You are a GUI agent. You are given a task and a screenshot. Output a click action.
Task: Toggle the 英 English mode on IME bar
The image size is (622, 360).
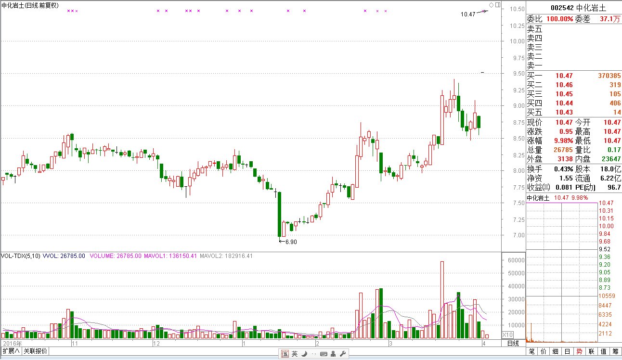pyautogui.click(x=295, y=354)
